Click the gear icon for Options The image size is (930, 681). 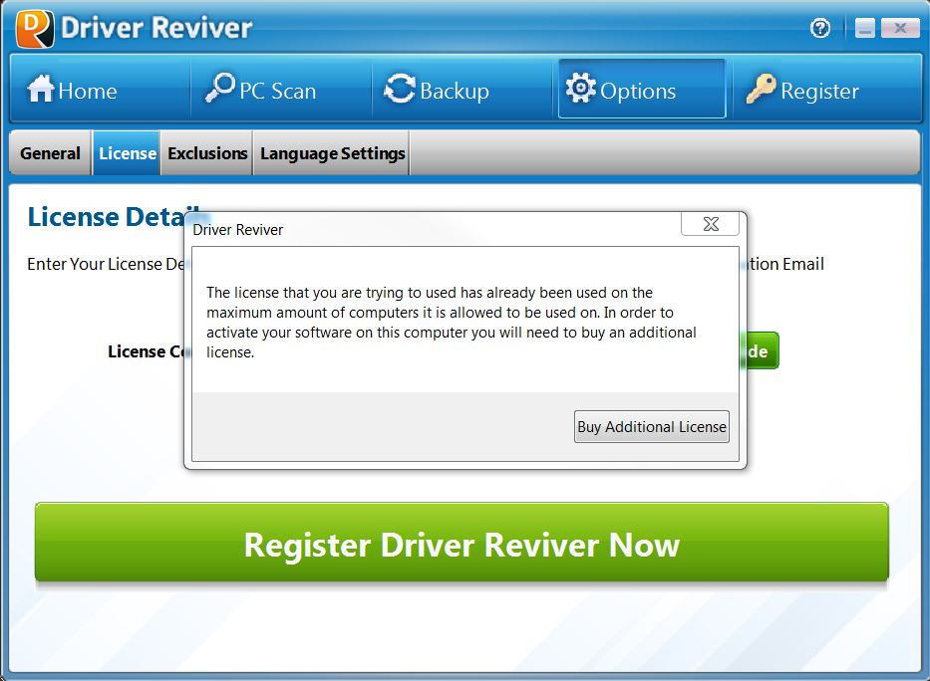click(x=580, y=89)
